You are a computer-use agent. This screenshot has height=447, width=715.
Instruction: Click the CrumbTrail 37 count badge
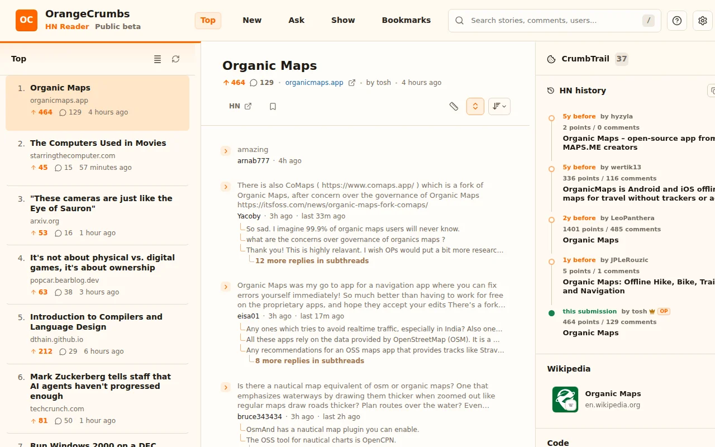coord(622,59)
